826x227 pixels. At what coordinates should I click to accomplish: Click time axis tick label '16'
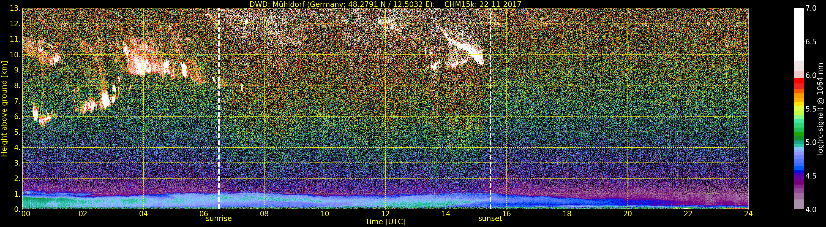tap(507, 214)
